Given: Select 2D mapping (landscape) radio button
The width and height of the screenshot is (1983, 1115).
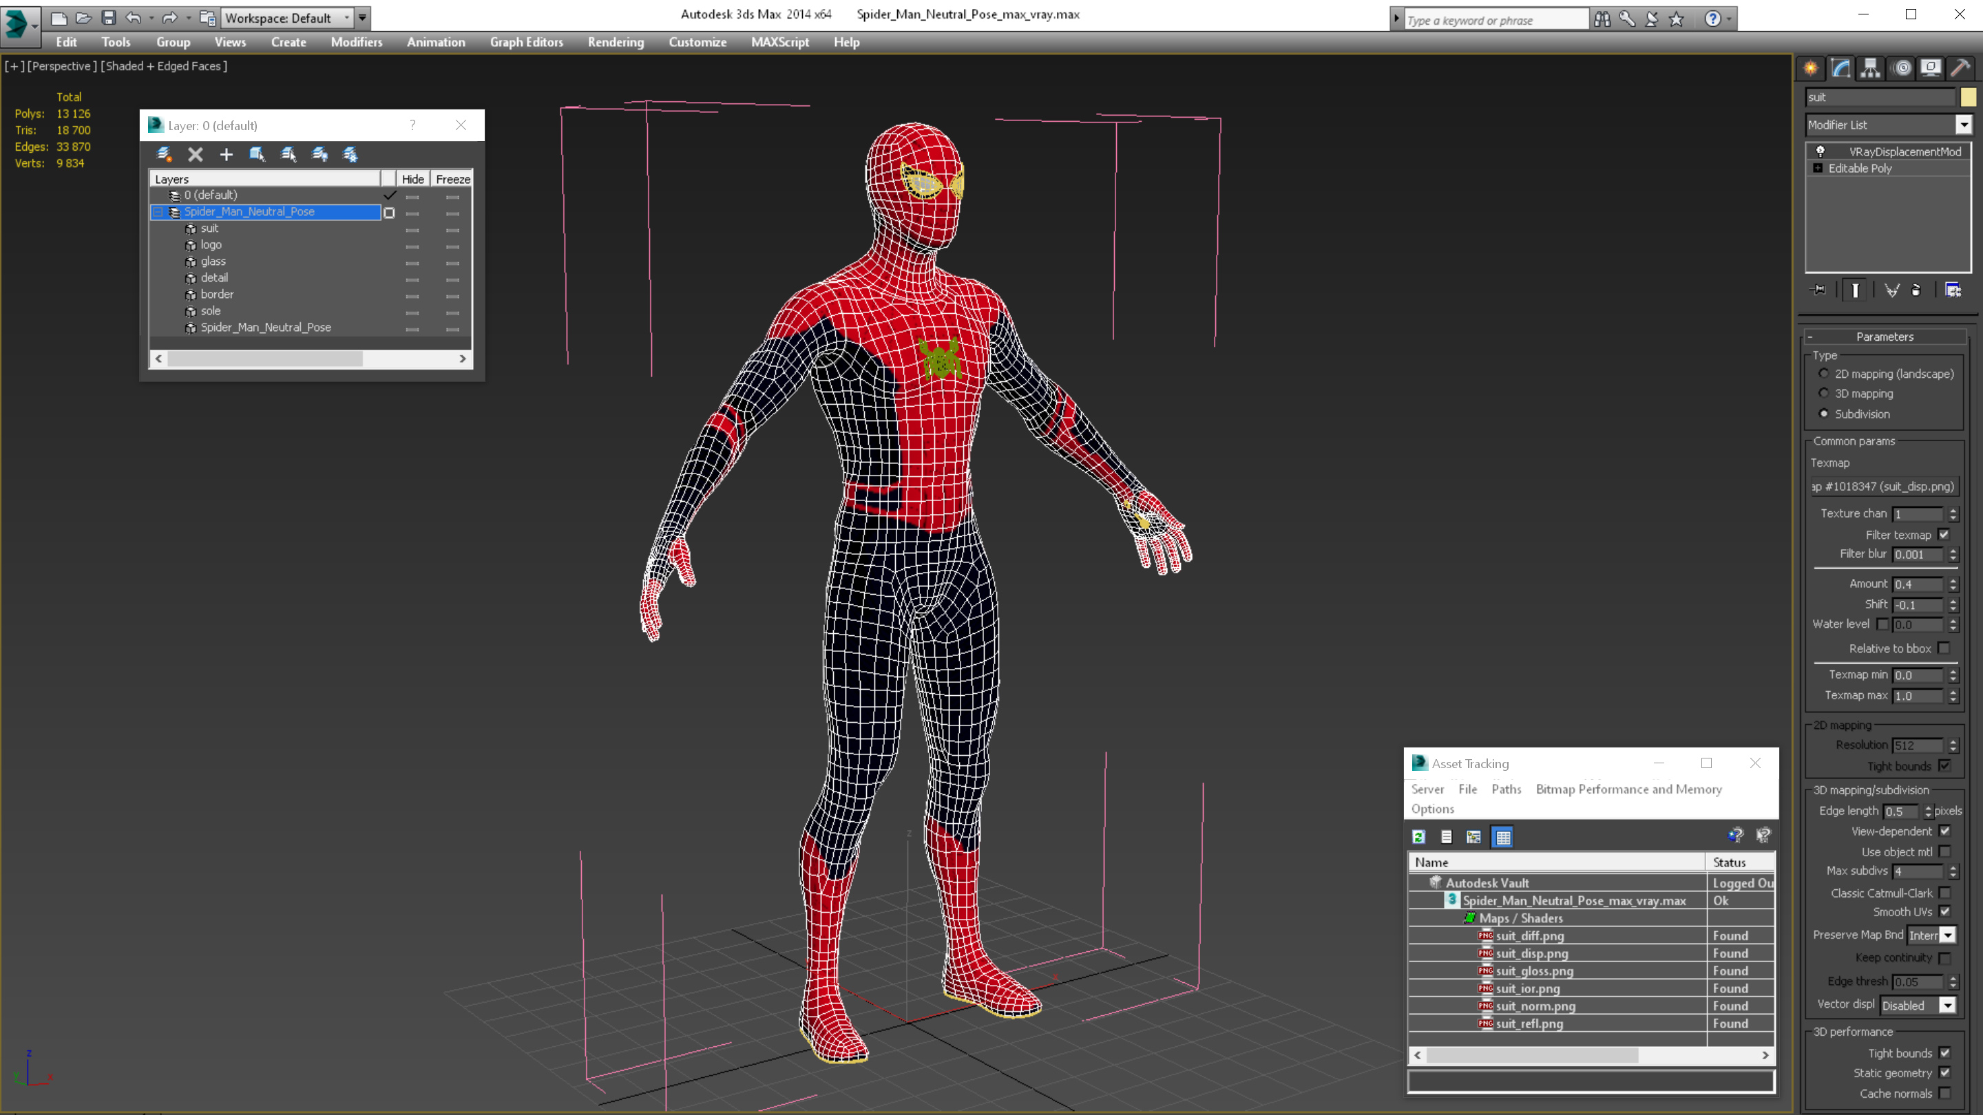Looking at the screenshot, I should pos(1824,373).
